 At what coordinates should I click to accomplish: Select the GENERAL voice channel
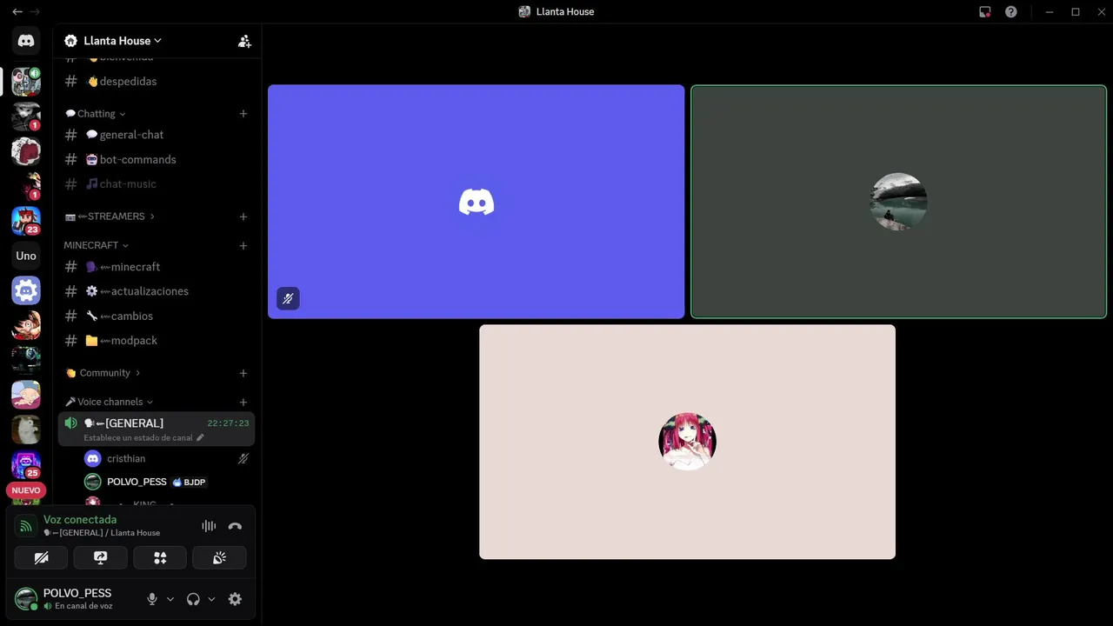(x=157, y=429)
